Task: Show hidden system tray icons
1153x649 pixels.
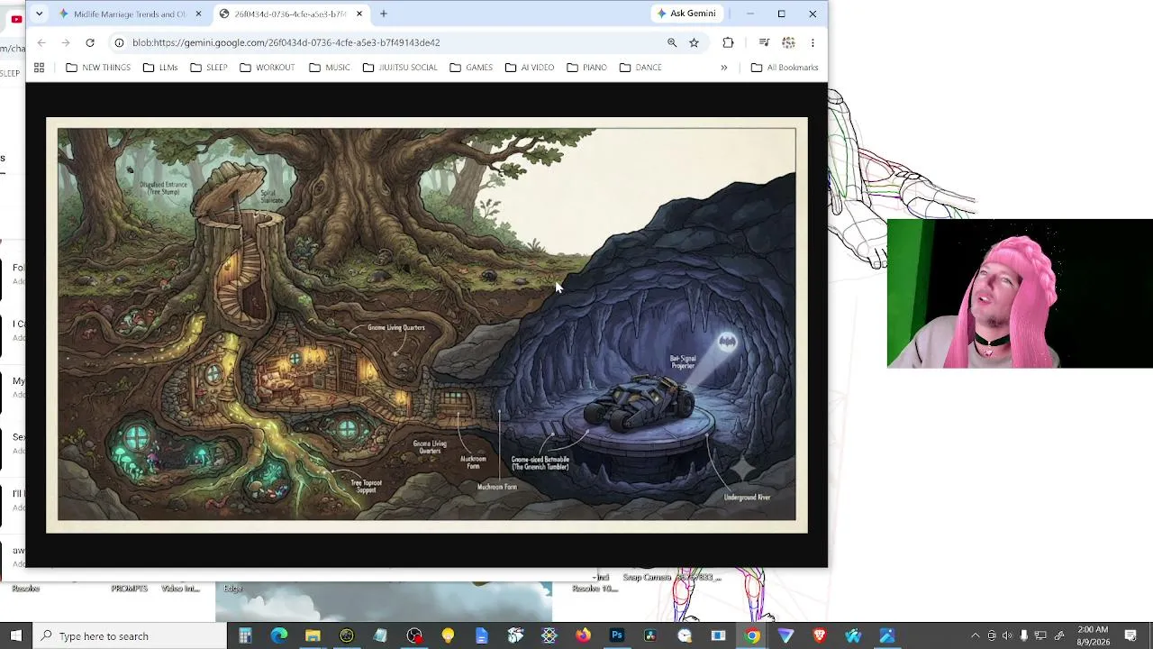Action: point(975,635)
